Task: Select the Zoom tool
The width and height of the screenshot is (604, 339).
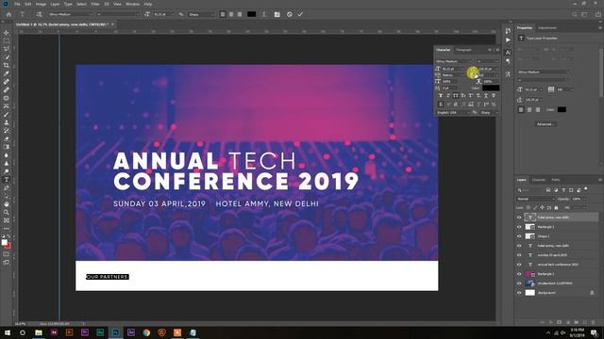Action: click(7, 212)
